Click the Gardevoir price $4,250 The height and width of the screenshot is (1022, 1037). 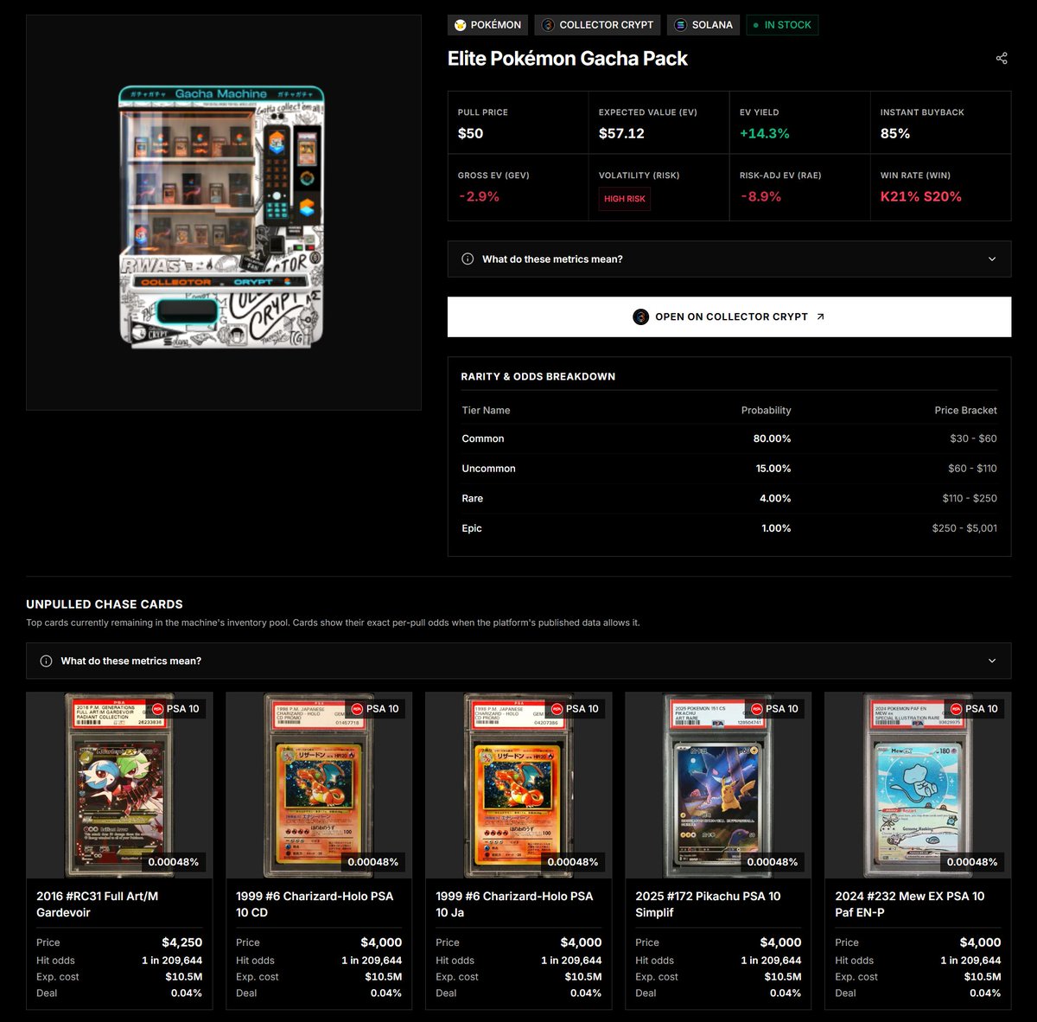[x=182, y=942]
